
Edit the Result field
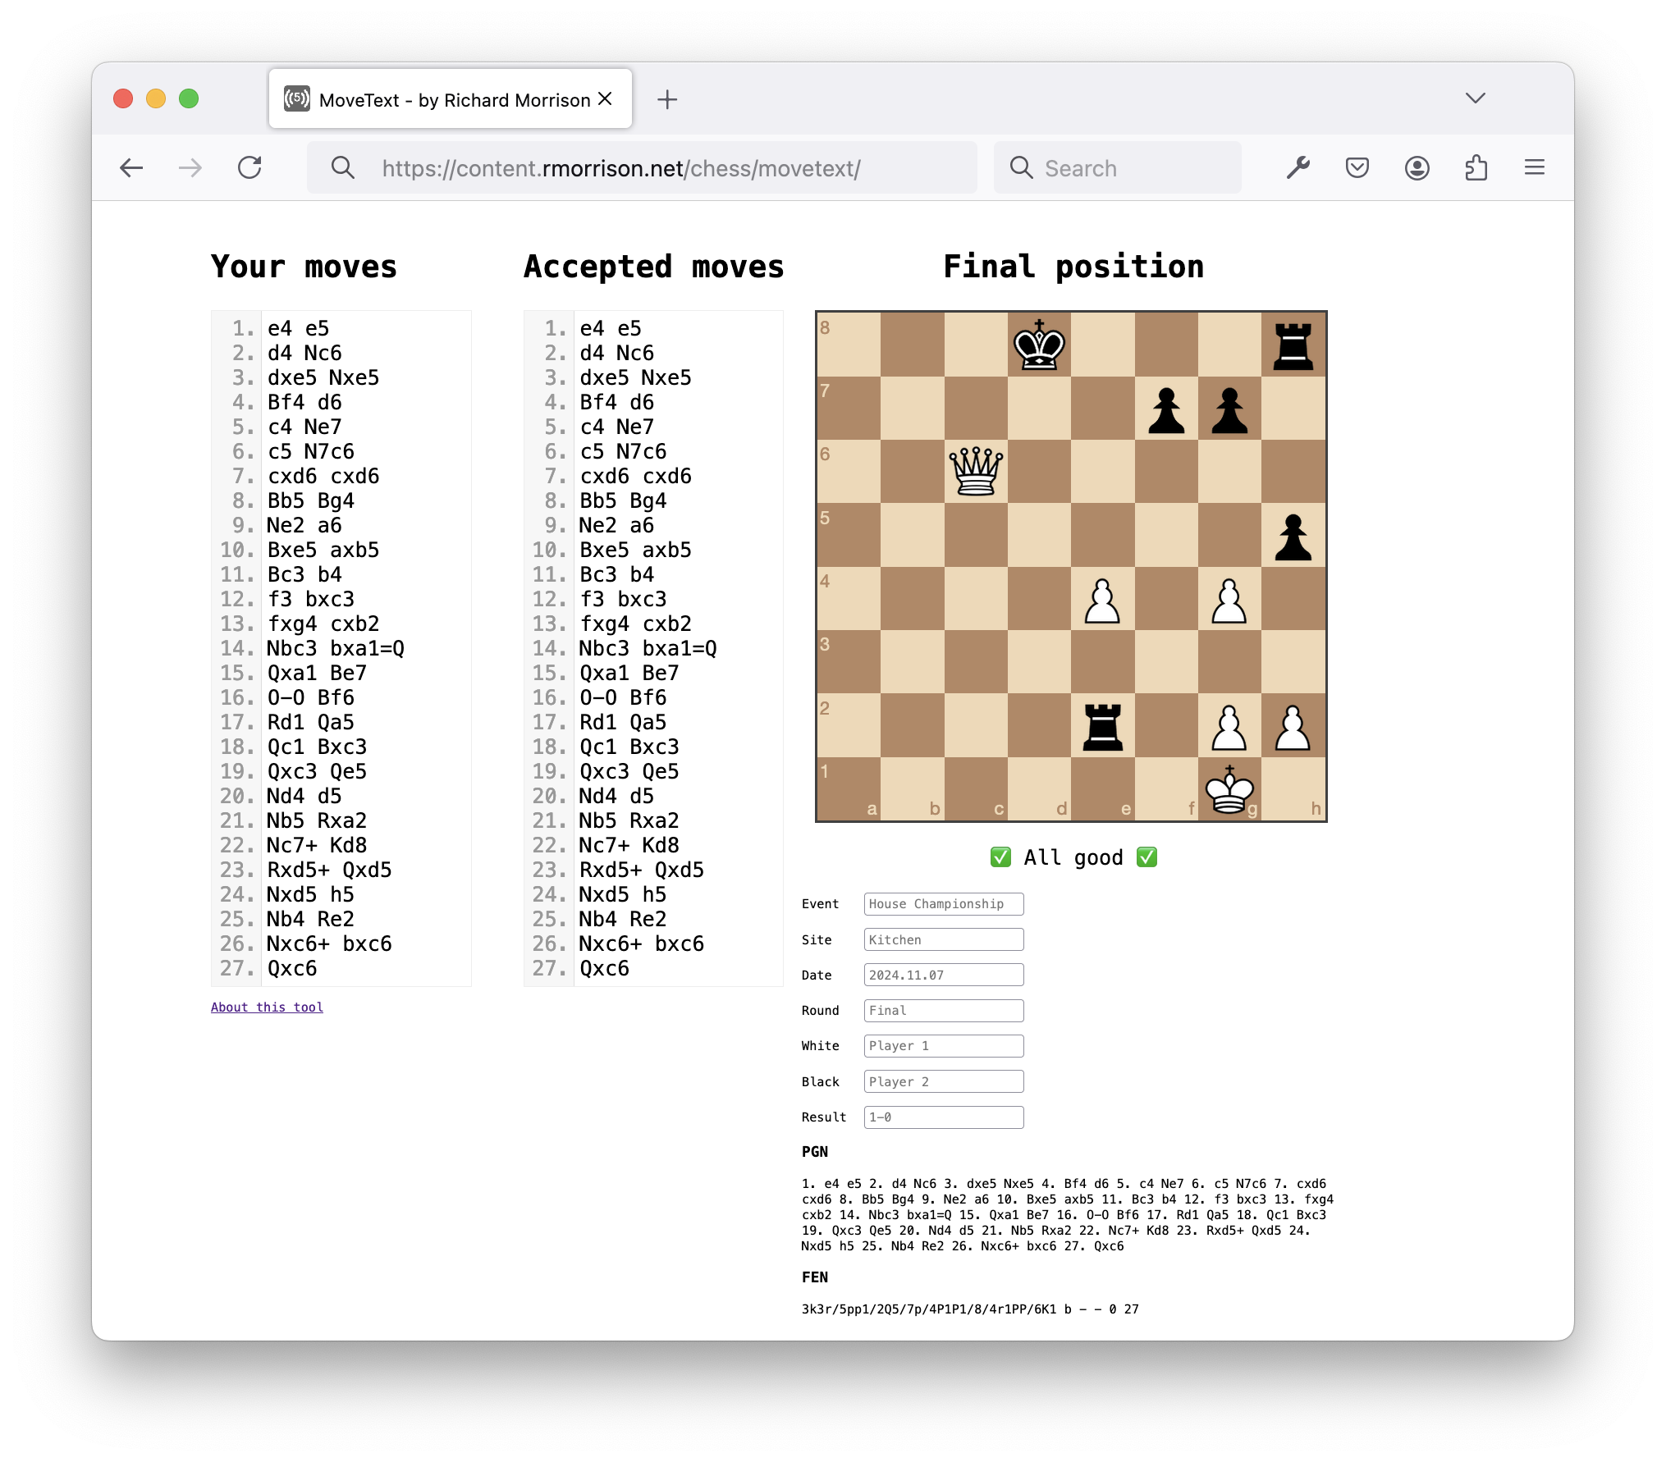pyautogui.click(x=944, y=1117)
